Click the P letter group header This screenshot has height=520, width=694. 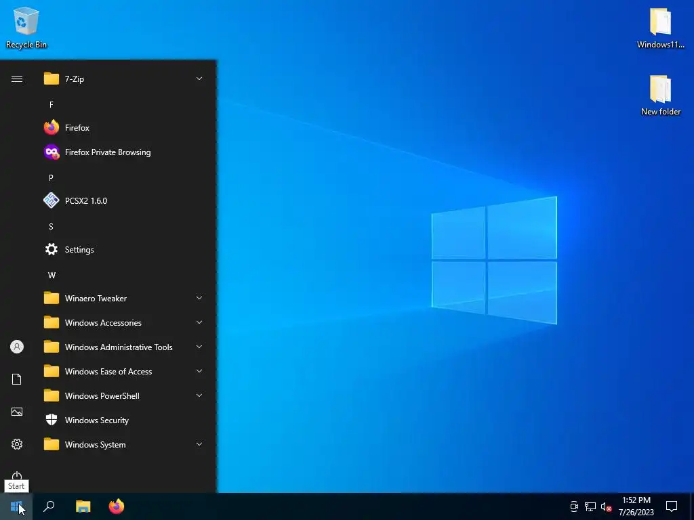[51, 178]
